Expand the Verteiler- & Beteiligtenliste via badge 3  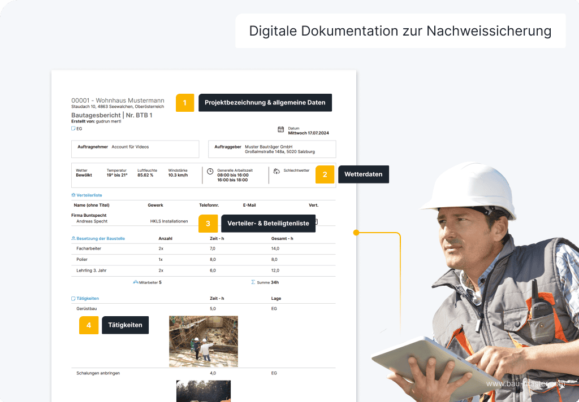(x=208, y=224)
